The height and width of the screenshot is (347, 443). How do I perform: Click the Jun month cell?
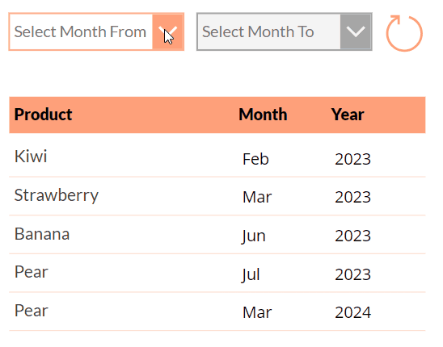253,236
